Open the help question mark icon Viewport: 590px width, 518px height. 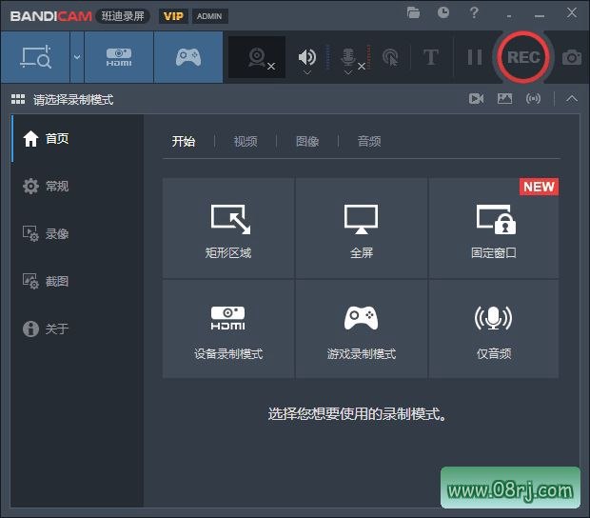pos(474,12)
